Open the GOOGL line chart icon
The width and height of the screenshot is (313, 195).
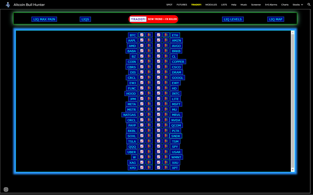click(158, 77)
